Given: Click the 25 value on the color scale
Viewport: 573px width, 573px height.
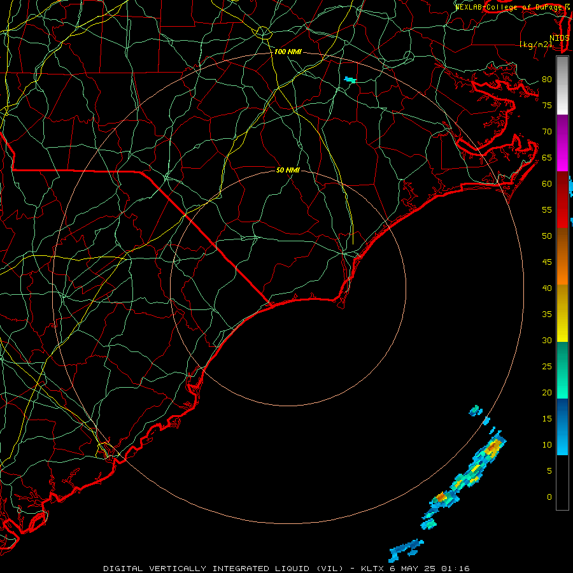Looking at the screenshot, I should pyautogui.click(x=547, y=367).
